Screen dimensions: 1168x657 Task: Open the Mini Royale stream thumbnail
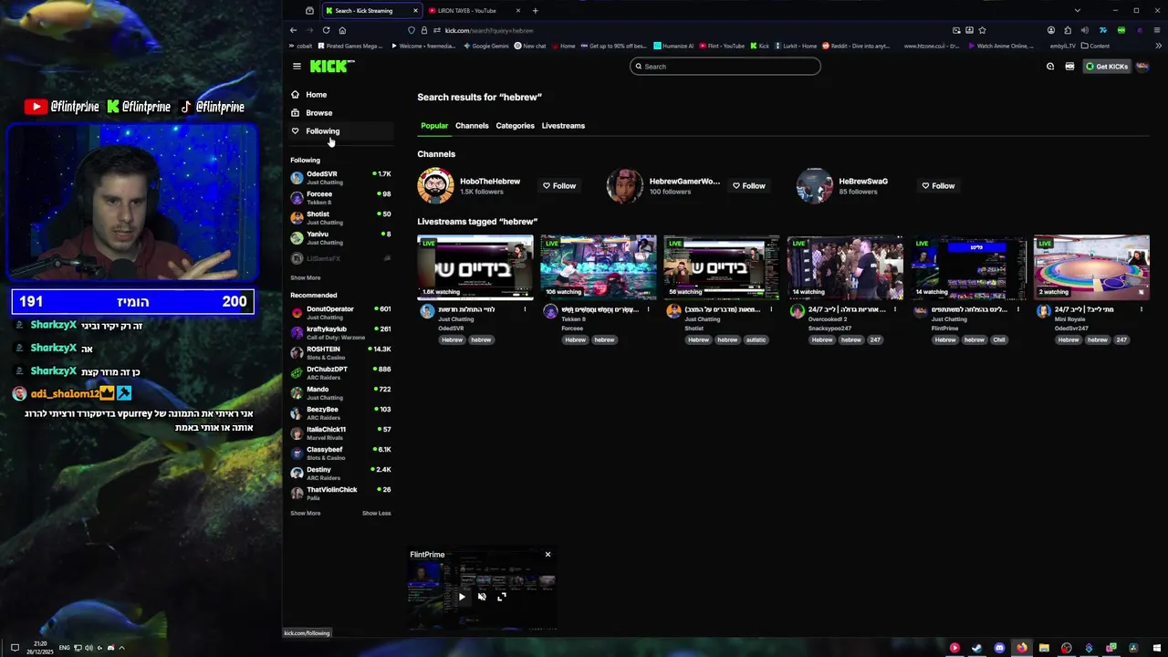[1091, 267]
